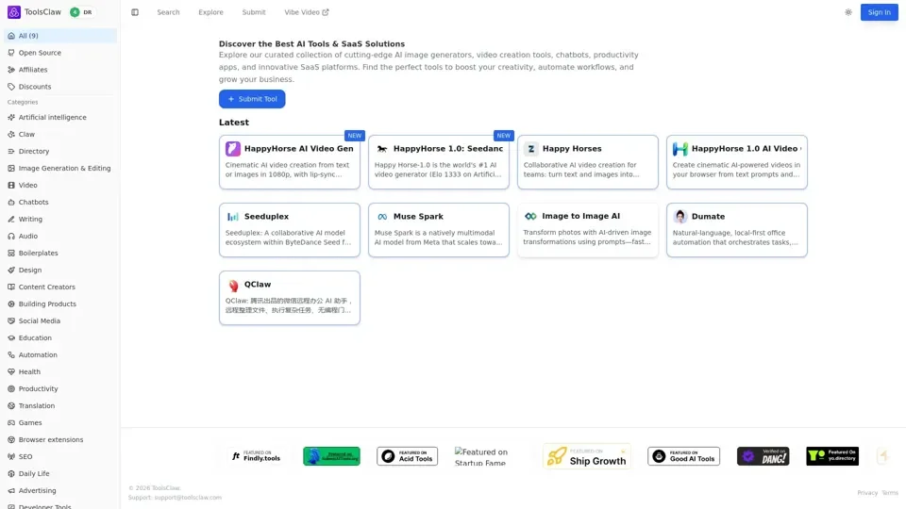Viewport: 906px width, 509px height.
Task: Click the Productivity category icon
Action: point(11,389)
